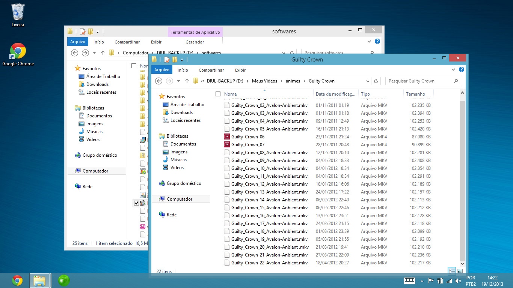Switch to Large icons view layout
Viewport: 513px width, 288px height.
click(460, 271)
